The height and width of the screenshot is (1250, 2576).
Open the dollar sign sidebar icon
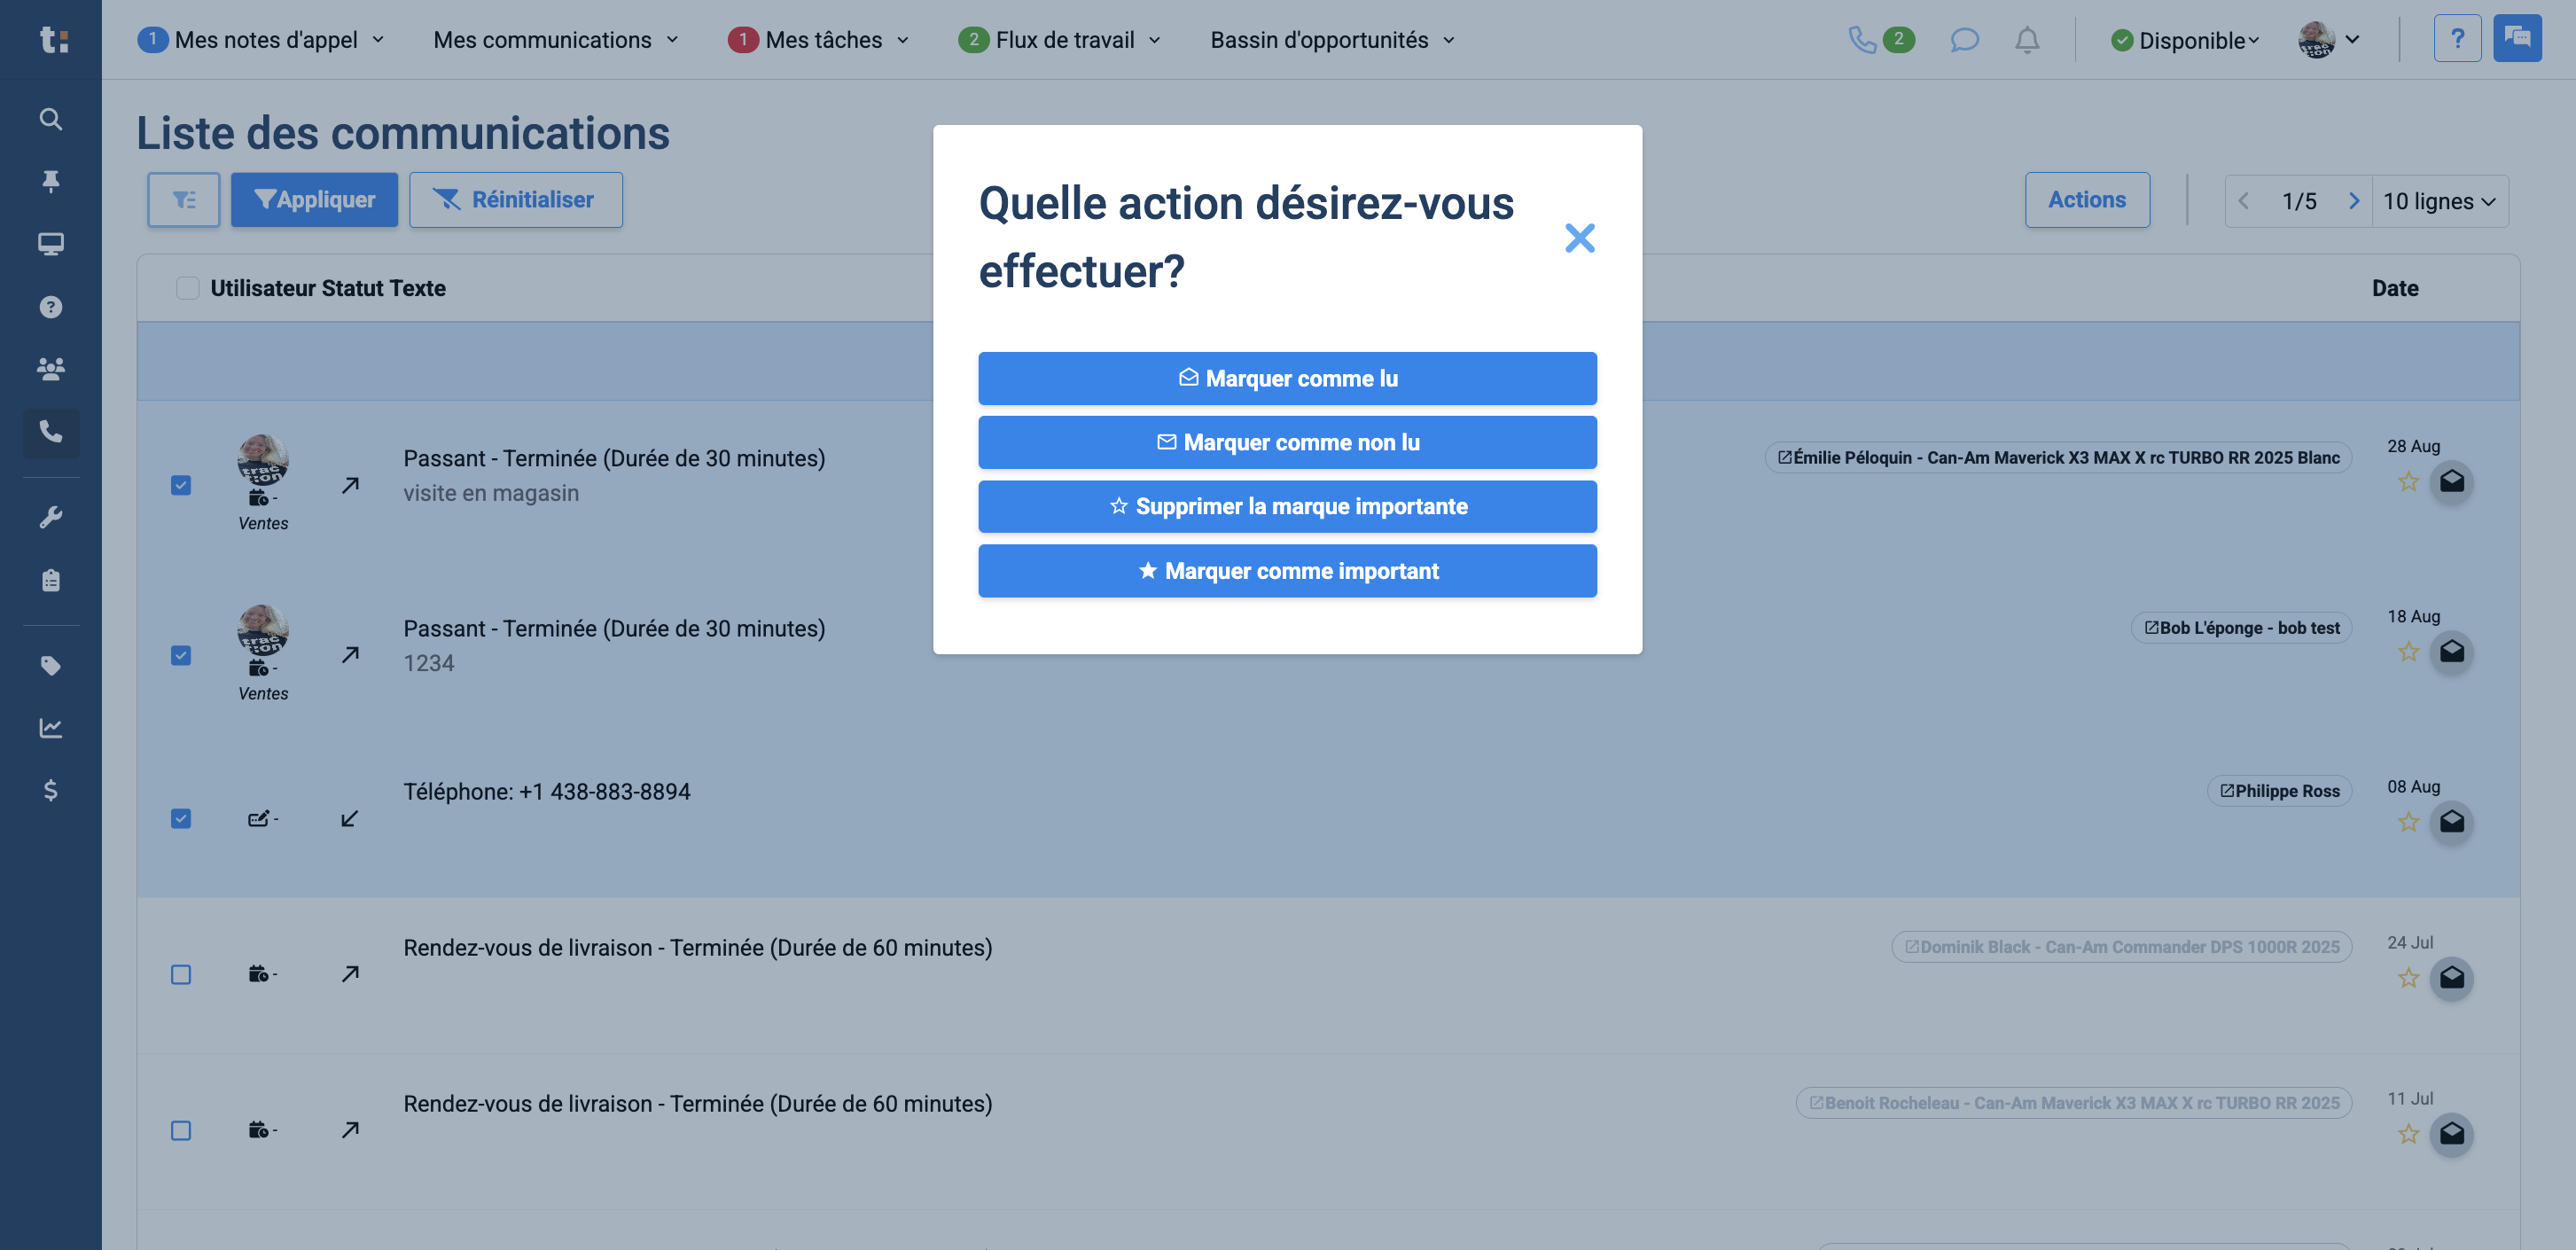click(x=50, y=790)
